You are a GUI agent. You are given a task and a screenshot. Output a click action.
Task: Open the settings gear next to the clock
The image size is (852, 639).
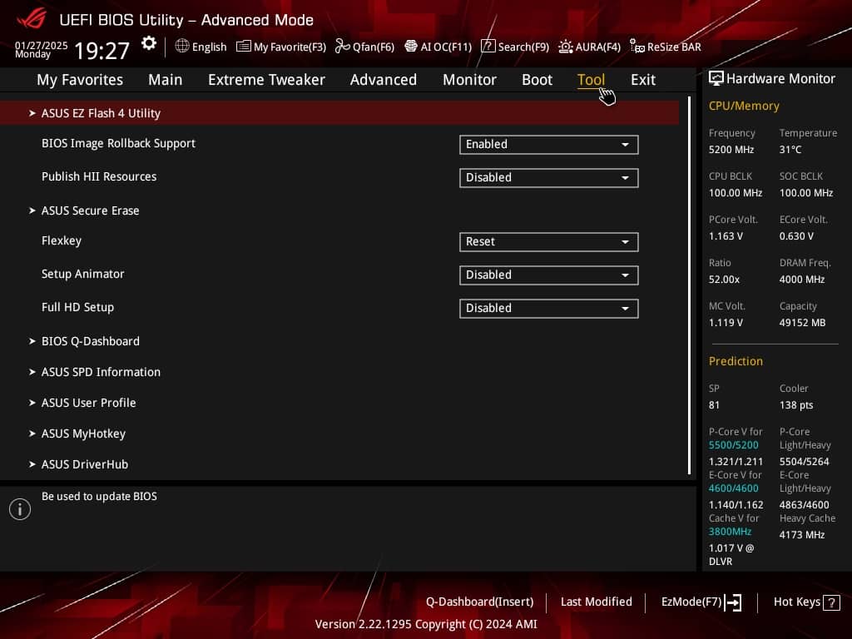tap(148, 43)
